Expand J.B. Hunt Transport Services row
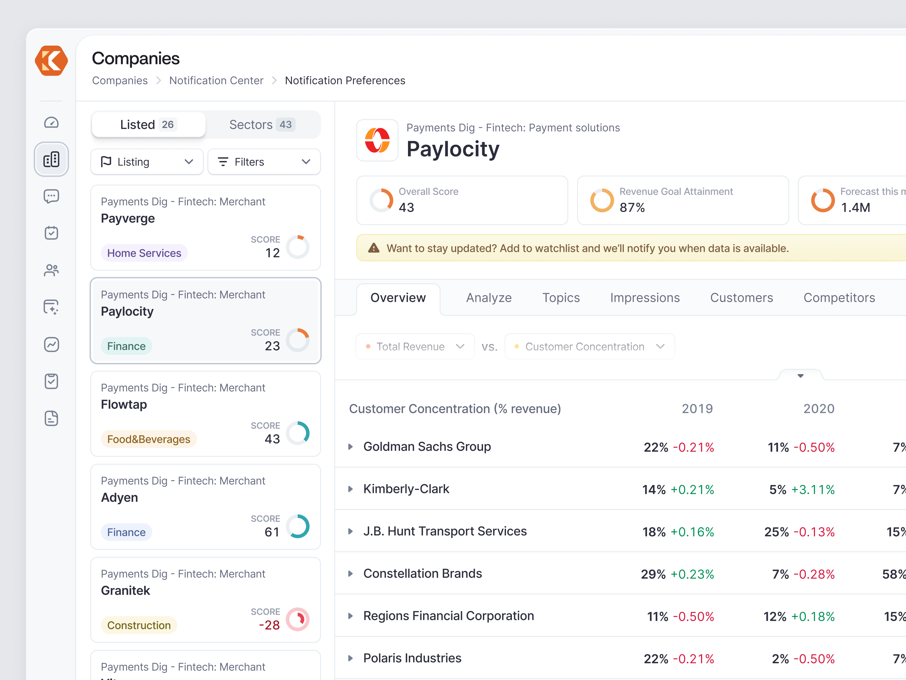Viewport: 906px width, 680px height. coord(351,531)
